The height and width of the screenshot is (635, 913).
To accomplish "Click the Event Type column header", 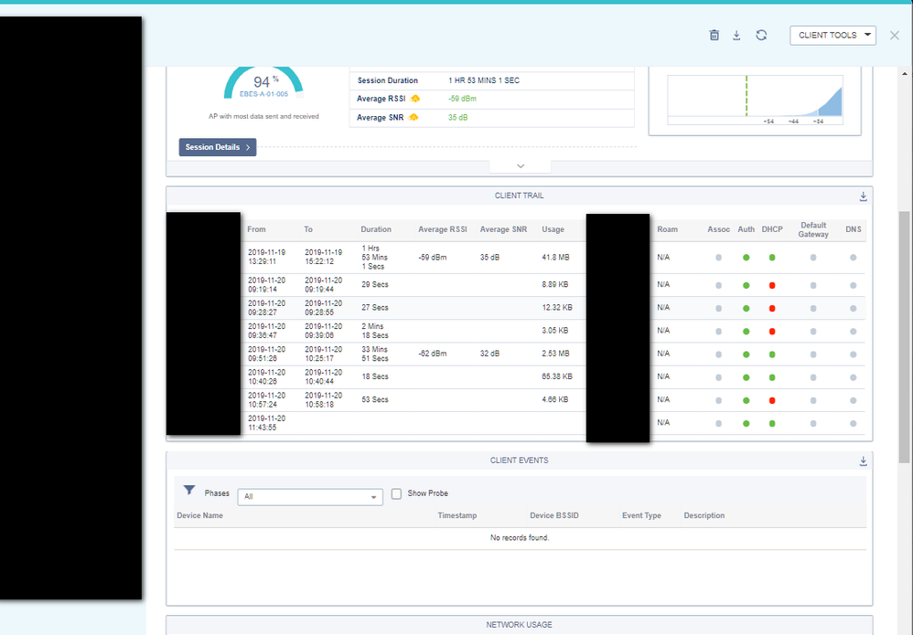I will 641,516.
